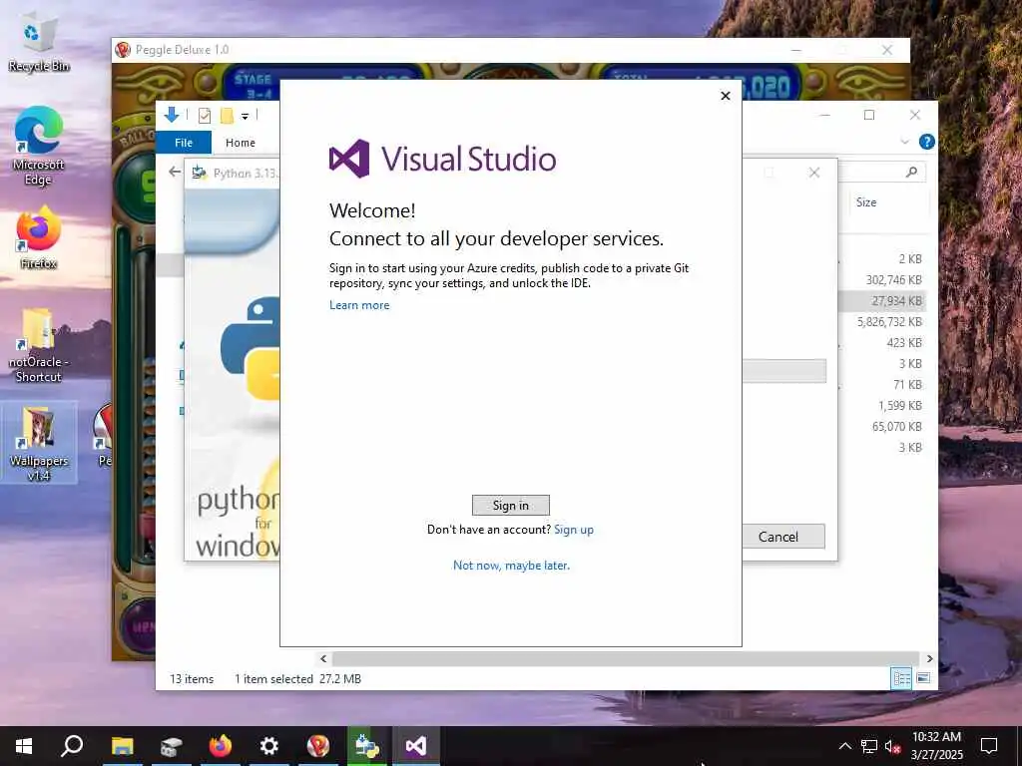Open taskbar Search

tap(72, 746)
